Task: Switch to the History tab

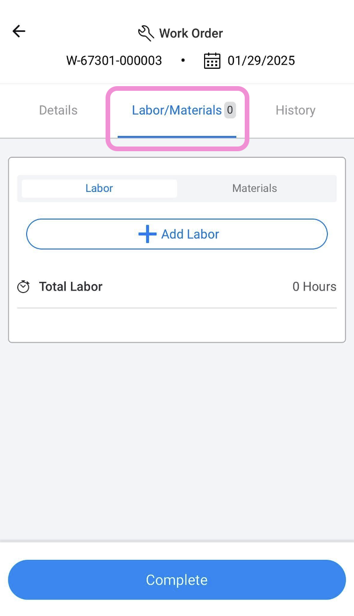Action: click(295, 110)
